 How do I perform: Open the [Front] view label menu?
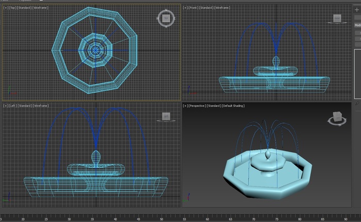193,8
